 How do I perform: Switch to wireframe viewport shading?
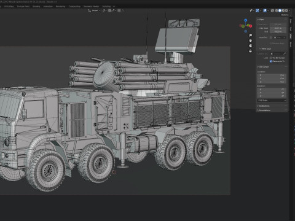click(x=277, y=10)
